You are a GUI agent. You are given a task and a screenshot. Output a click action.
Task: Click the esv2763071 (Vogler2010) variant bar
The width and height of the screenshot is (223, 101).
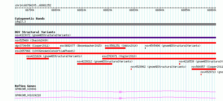pyautogui.click(x=159, y=59)
